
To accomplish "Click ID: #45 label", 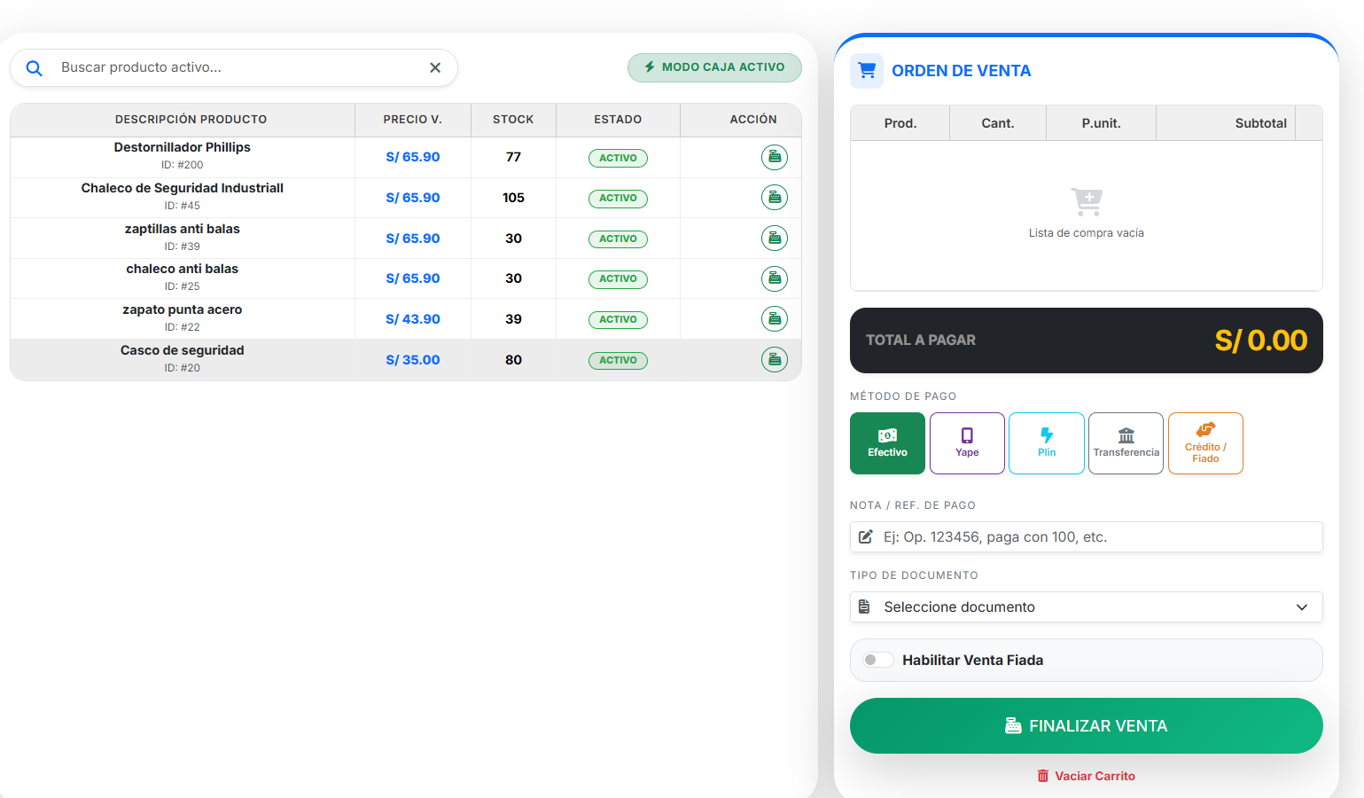I will (x=183, y=206).
